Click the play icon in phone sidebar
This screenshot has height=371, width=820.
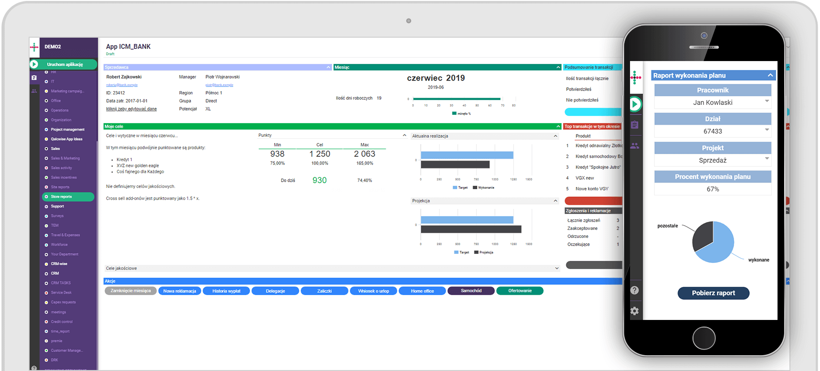tap(635, 104)
